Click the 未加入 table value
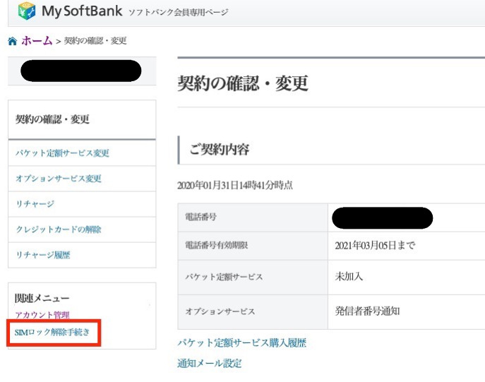 349,276
